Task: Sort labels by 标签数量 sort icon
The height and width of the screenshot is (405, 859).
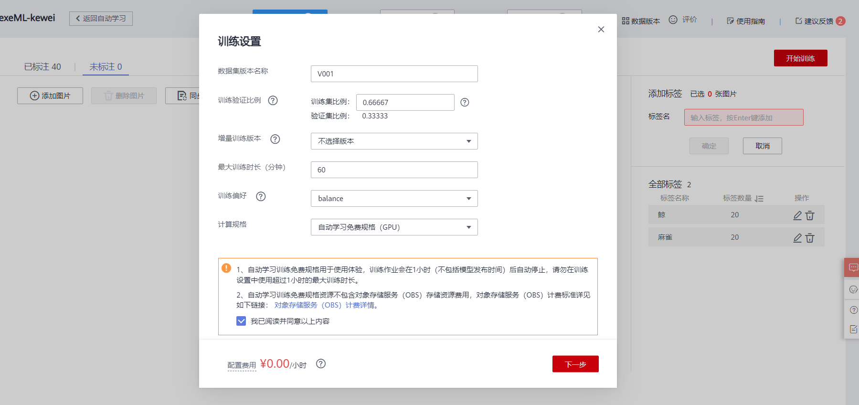Action: tap(759, 199)
